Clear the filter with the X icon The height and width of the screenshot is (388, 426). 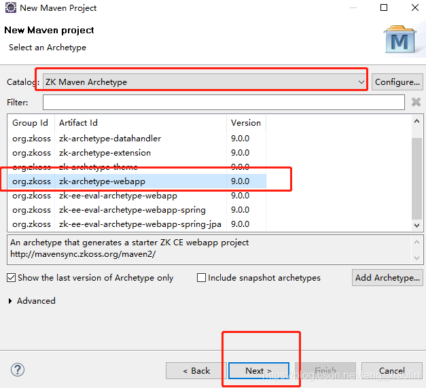coord(416,102)
